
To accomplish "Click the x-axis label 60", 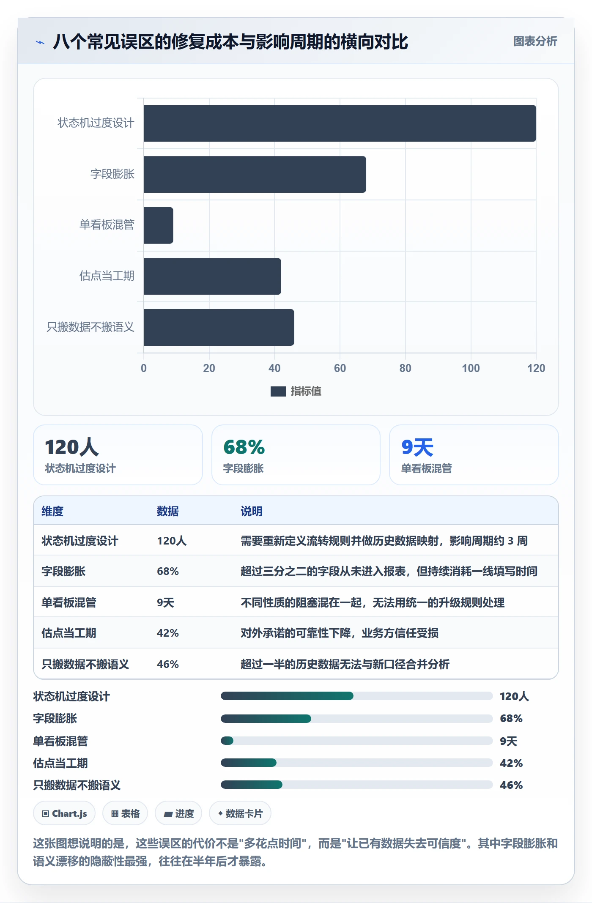I will tap(340, 368).
